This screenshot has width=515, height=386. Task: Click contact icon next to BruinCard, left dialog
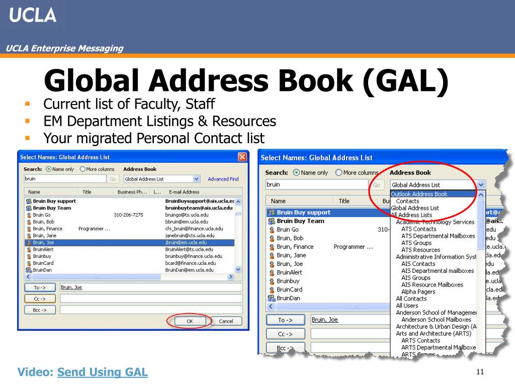click(29, 263)
